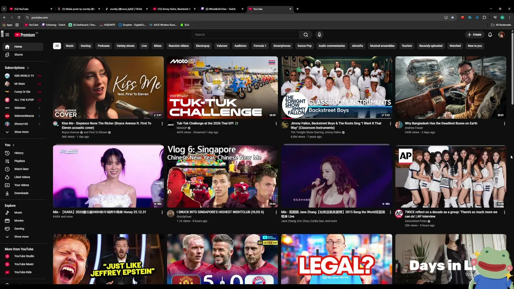This screenshot has width=514, height=289.
Task: Click the YouTube Premium logo
Action: pos(25,35)
